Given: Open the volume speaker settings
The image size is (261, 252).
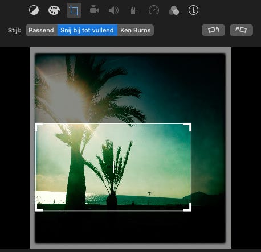Looking at the screenshot, I should 113,10.
